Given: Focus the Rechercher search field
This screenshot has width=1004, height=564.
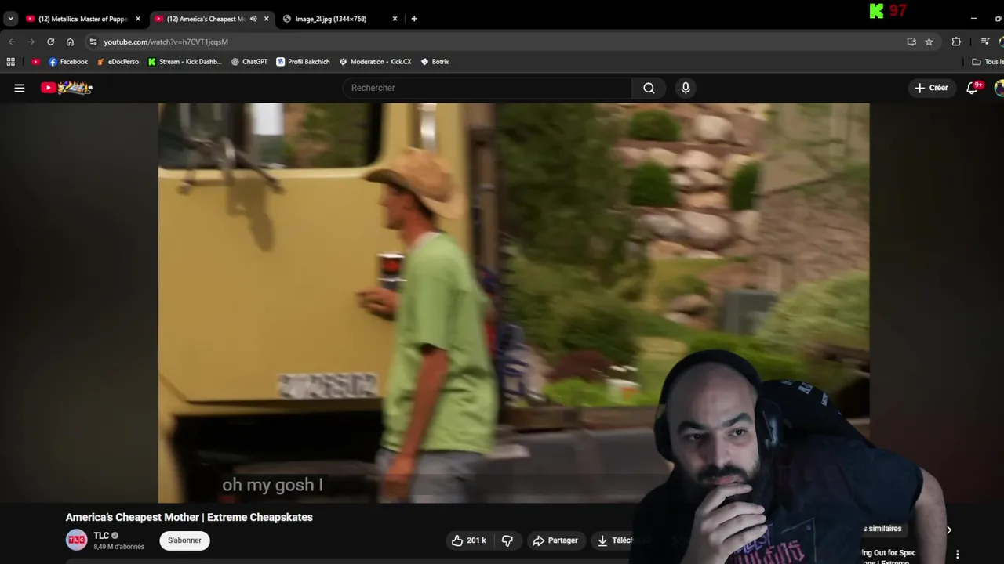Looking at the screenshot, I should tap(487, 88).
